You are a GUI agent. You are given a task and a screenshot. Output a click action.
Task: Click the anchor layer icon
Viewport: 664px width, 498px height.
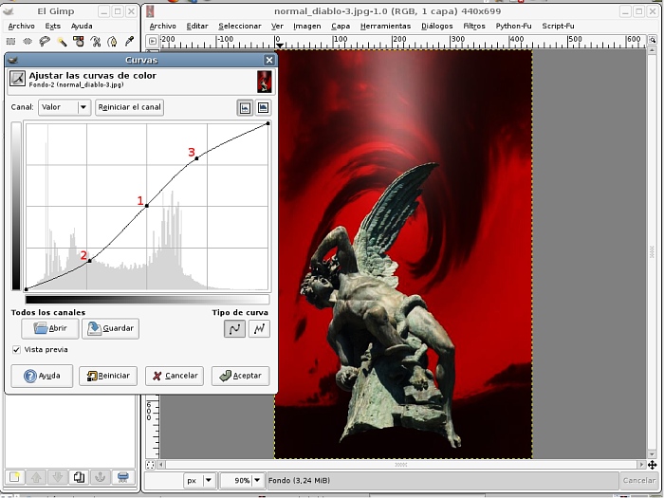101,477
